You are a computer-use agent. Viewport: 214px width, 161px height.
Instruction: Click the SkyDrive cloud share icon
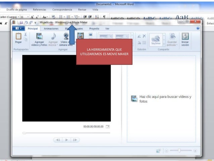tap(156, 40)
